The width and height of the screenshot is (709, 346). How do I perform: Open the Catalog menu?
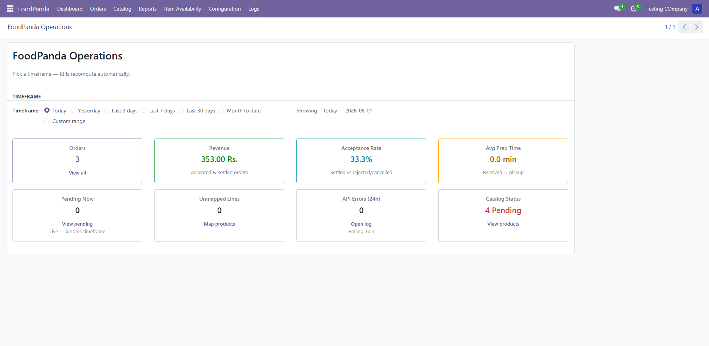click(122, 9)
